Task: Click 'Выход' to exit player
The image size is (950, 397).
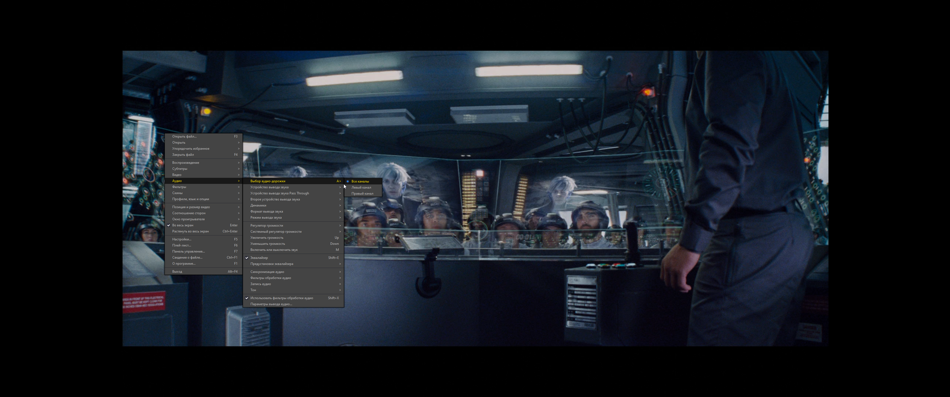Action: [177, 271]
